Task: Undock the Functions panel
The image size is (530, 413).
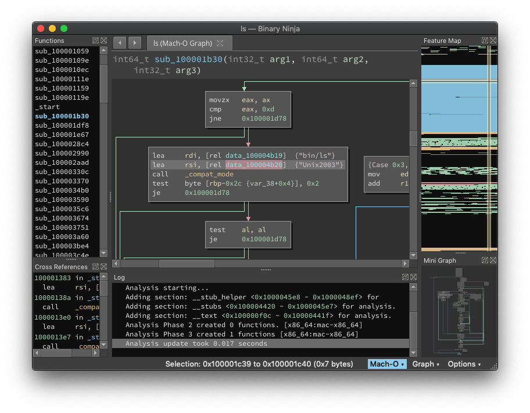Action: [96, 41]
